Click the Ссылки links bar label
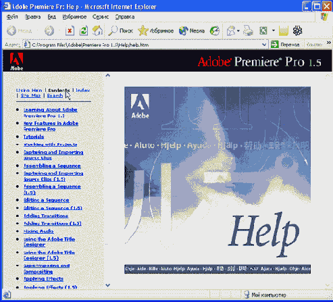Viewport: 333px width, 302px height. coord(314,45)
